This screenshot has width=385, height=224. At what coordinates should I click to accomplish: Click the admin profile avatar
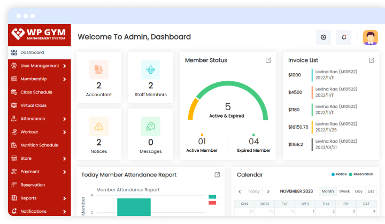point(370,37)
